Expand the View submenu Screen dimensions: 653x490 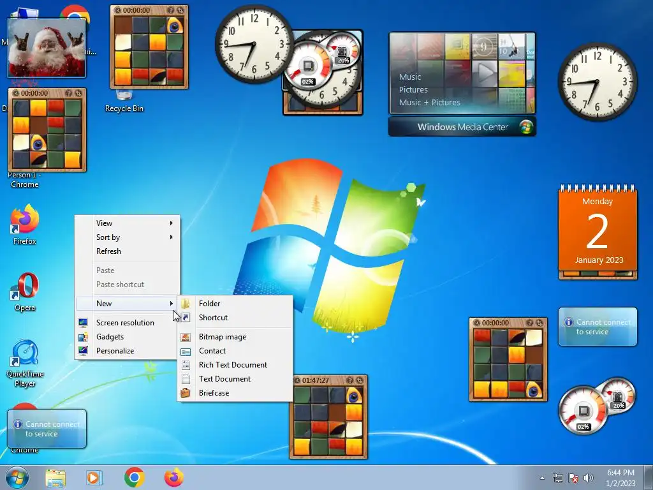pyautogui.click(x=128, y=223)
